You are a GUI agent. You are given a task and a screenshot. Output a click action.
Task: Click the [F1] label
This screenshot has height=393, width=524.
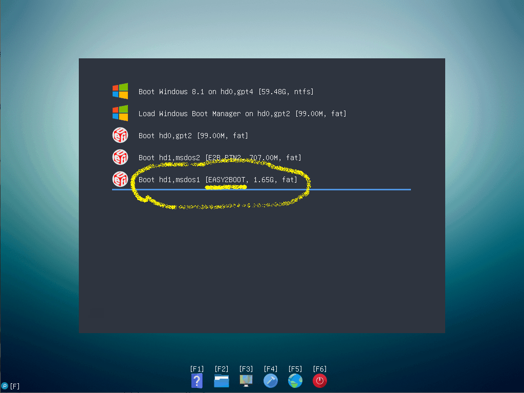pos(197,369)
